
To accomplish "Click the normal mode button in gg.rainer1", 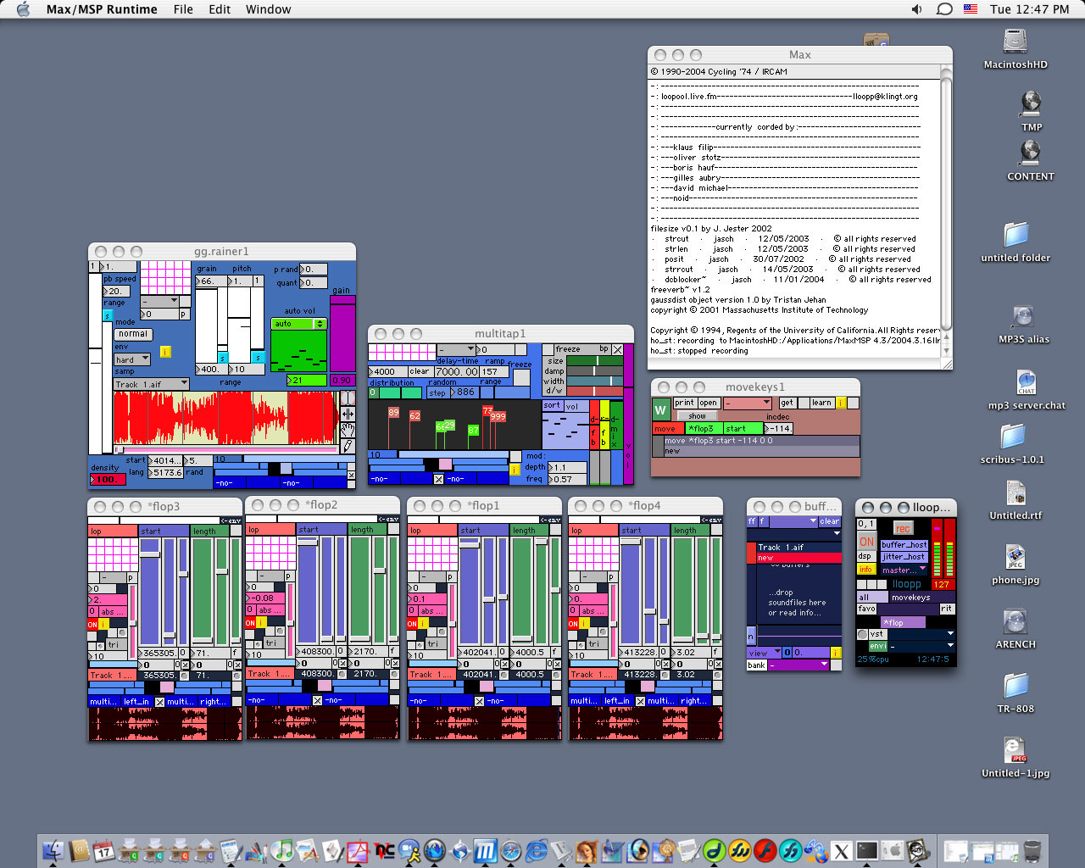I will click(133, 334).
